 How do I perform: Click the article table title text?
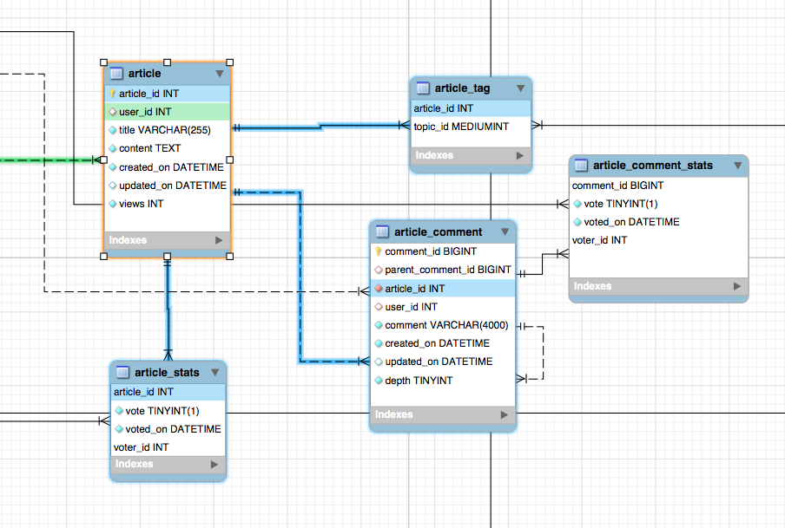coord(145,74)
